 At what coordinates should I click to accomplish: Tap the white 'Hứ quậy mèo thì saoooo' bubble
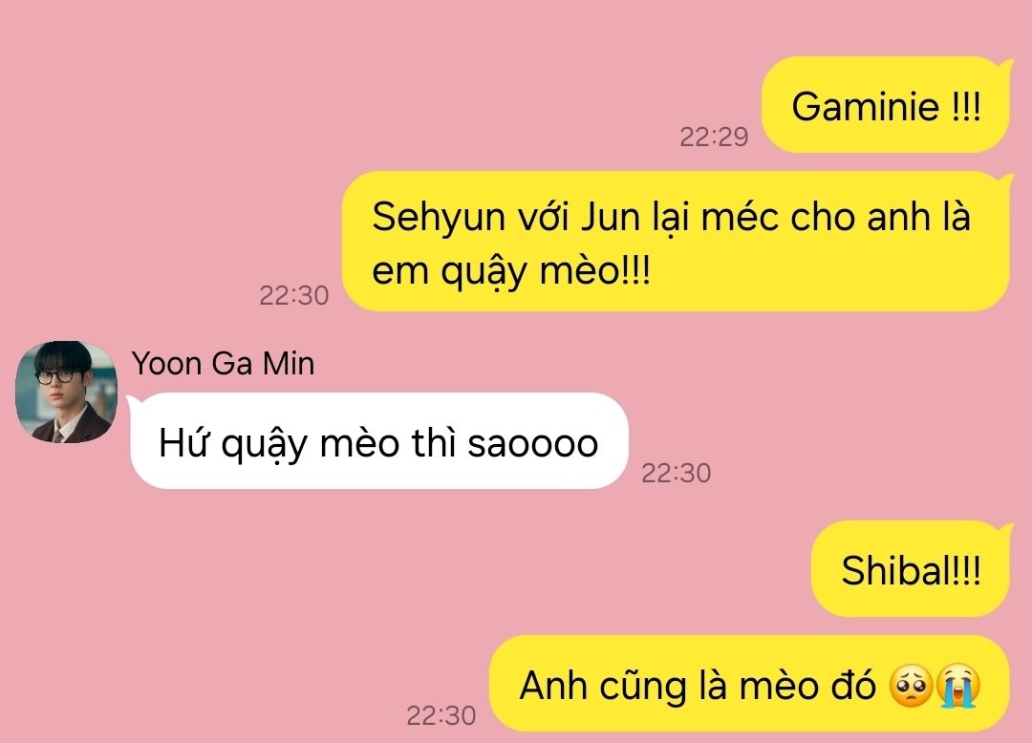pos(378,440)
